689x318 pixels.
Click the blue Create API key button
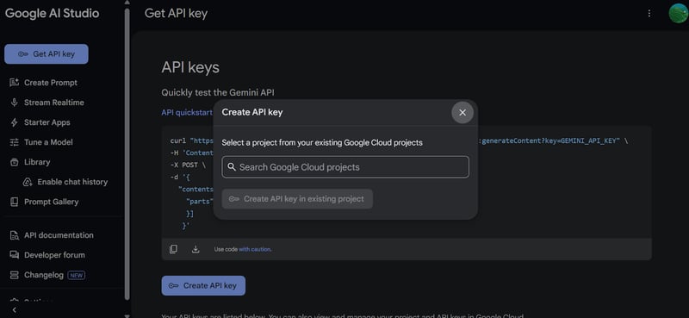tap(203, 285)
